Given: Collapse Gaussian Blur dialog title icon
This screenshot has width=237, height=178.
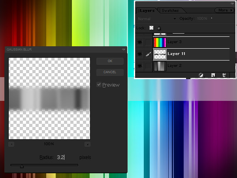Looking at the screenshot, I should click(x=124, y=49).
